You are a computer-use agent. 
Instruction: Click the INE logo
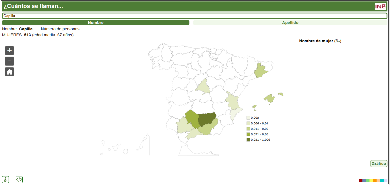click(x=380, y=6)
